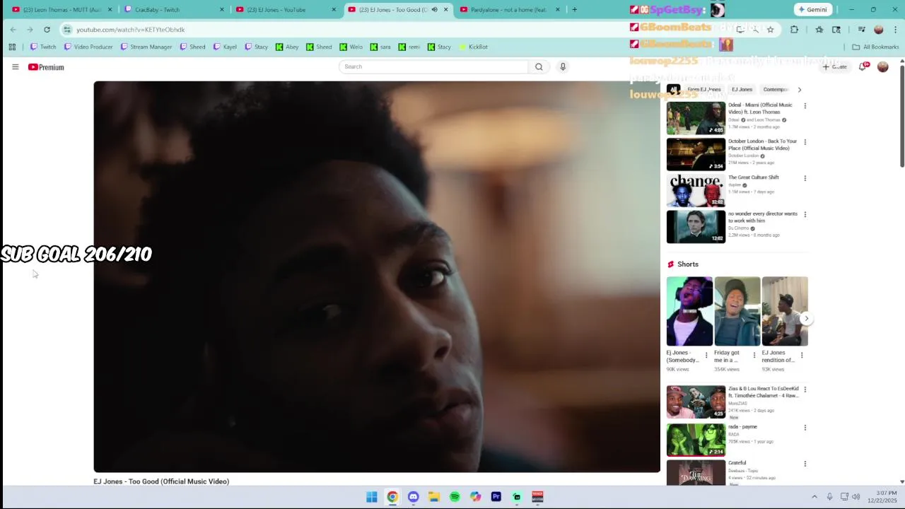905x509 pixels.
Task: Switch to EJ Jones - YouTube tab
Action: tap(286, 9)
